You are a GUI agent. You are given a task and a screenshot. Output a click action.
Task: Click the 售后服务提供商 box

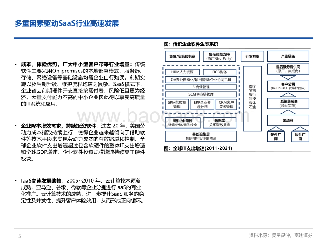pos(288,69)
